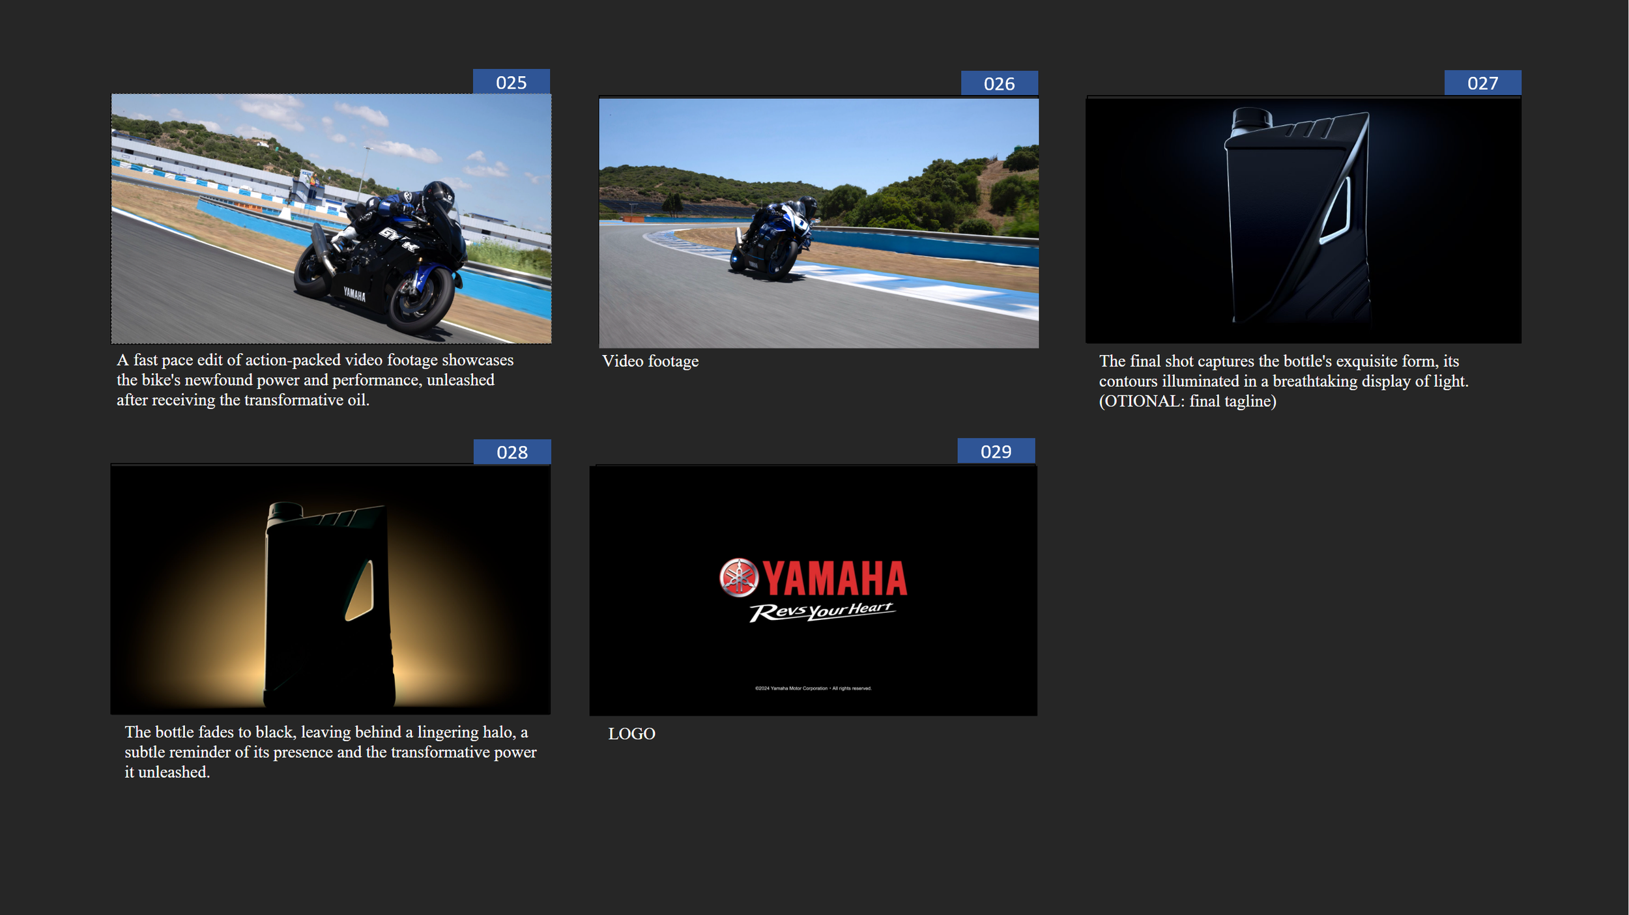Image resolution: width=1629 pixels, height=915 pixels.
Task: Click the Revs Your Heart slogan
Action: [821, 611]
